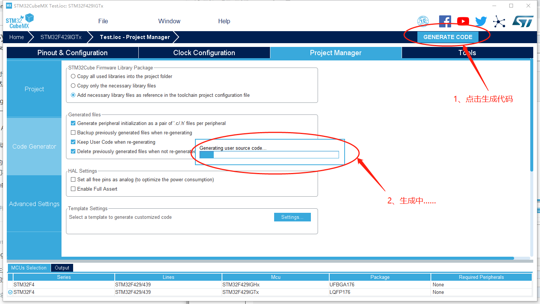
Task: Enable Full Assert checkbox
Action: pos(73,189)
